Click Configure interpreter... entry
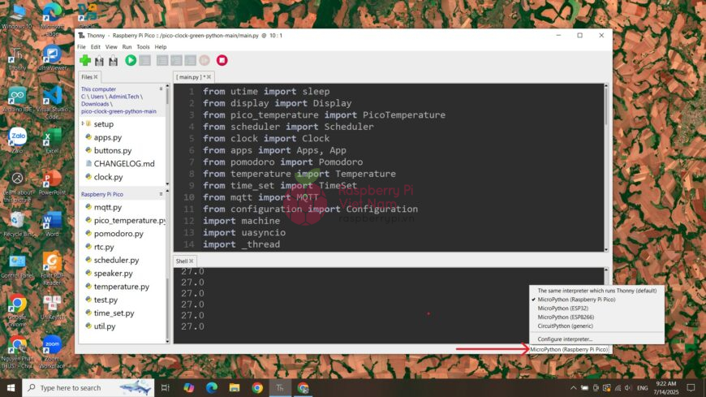 pyautogui.click(x=565, y=339)
